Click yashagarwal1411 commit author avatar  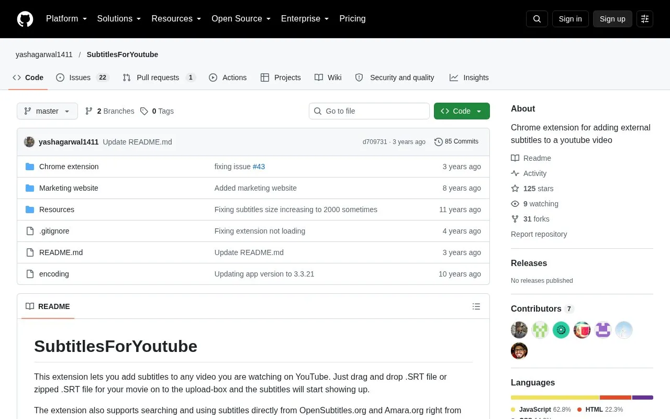[x=29, y=142]
